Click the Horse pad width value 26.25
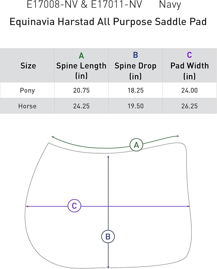This screenshot has height=269, width=217. click(x=190, y=106)
